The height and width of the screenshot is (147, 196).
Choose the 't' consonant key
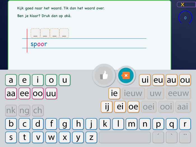coord(24,137)
